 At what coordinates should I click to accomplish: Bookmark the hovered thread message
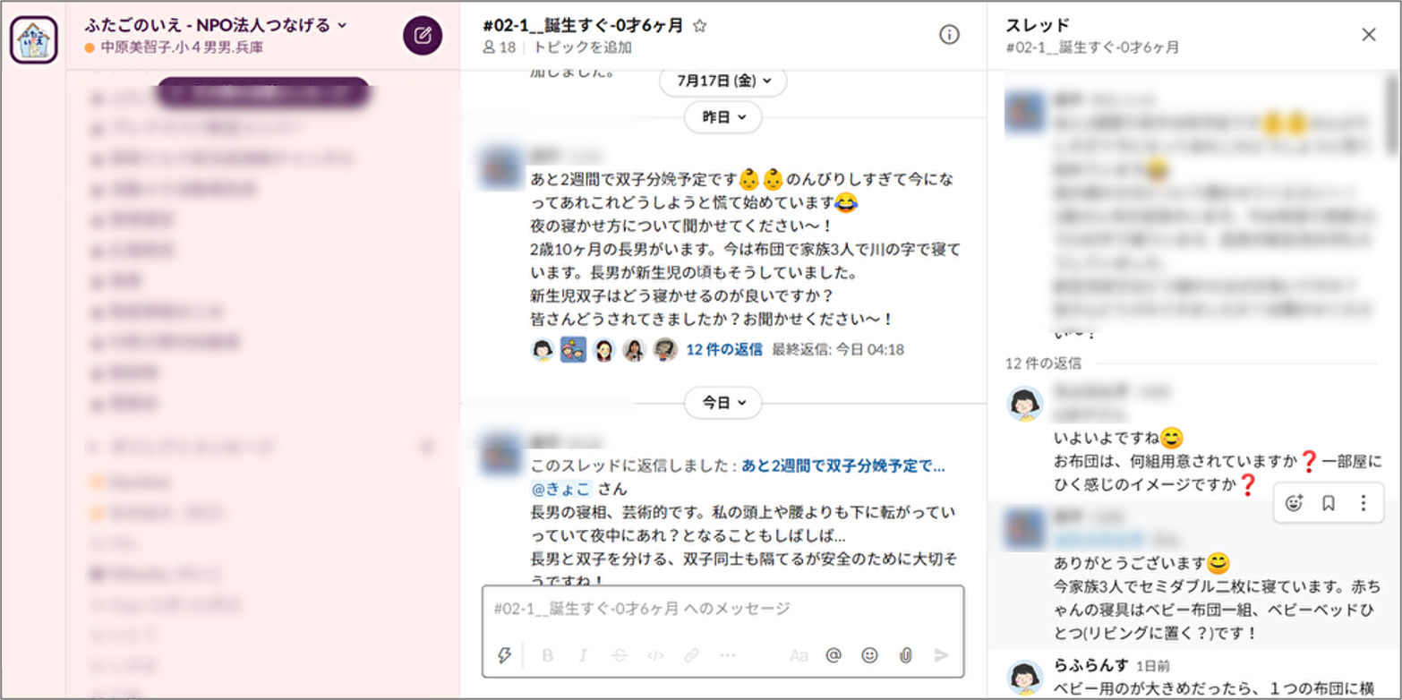[x=1329, y=503]
